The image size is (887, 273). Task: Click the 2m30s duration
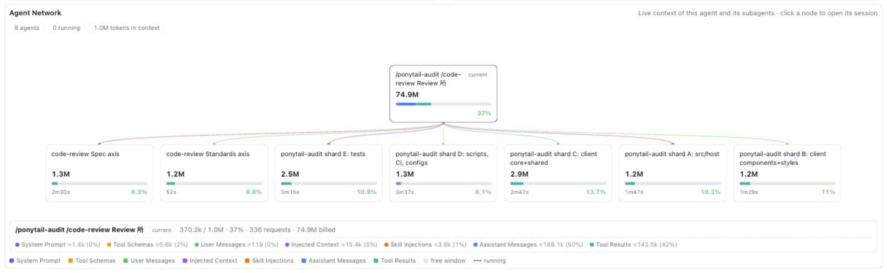61,192
